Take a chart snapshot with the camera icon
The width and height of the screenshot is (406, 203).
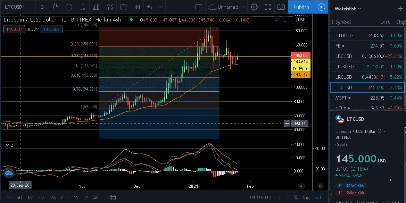[281, 7]
